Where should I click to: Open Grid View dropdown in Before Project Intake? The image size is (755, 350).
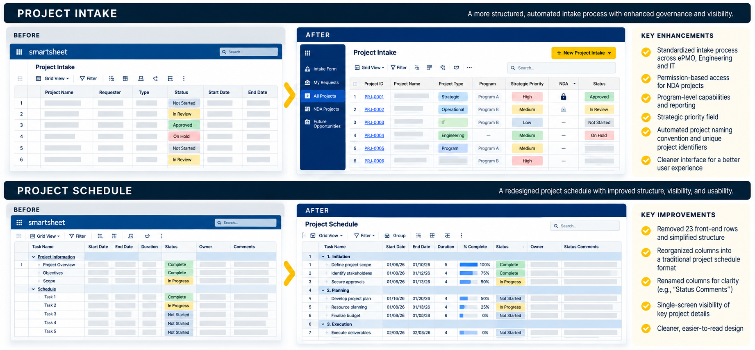coord(52,78)
